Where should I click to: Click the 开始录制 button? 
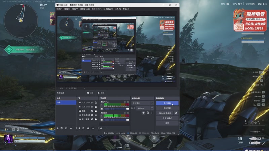coord(167,108)
